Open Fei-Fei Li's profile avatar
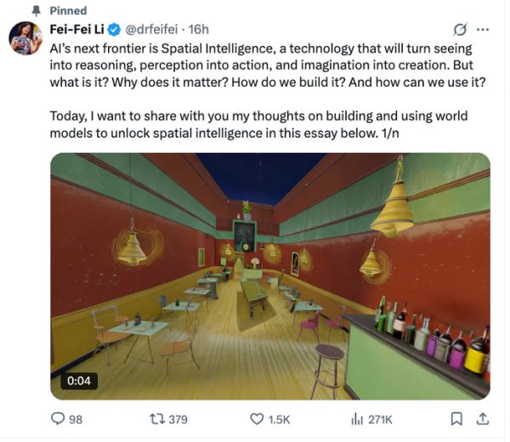 (25, 38)
